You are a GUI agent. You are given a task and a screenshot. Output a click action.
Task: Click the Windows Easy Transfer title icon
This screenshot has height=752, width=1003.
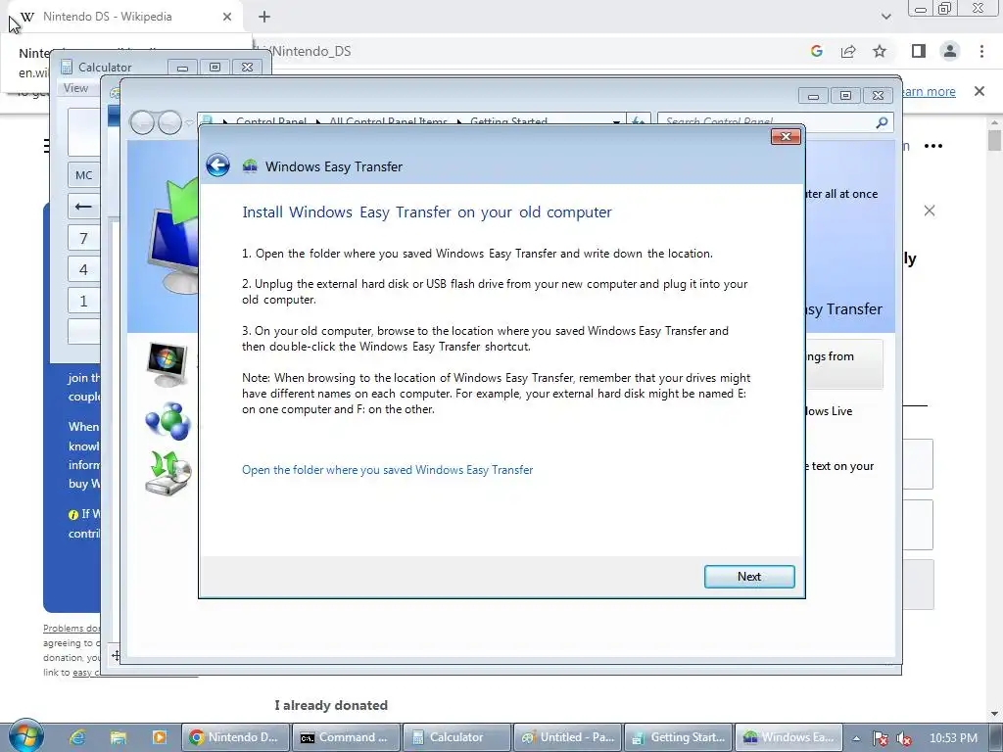pos(250,166)
